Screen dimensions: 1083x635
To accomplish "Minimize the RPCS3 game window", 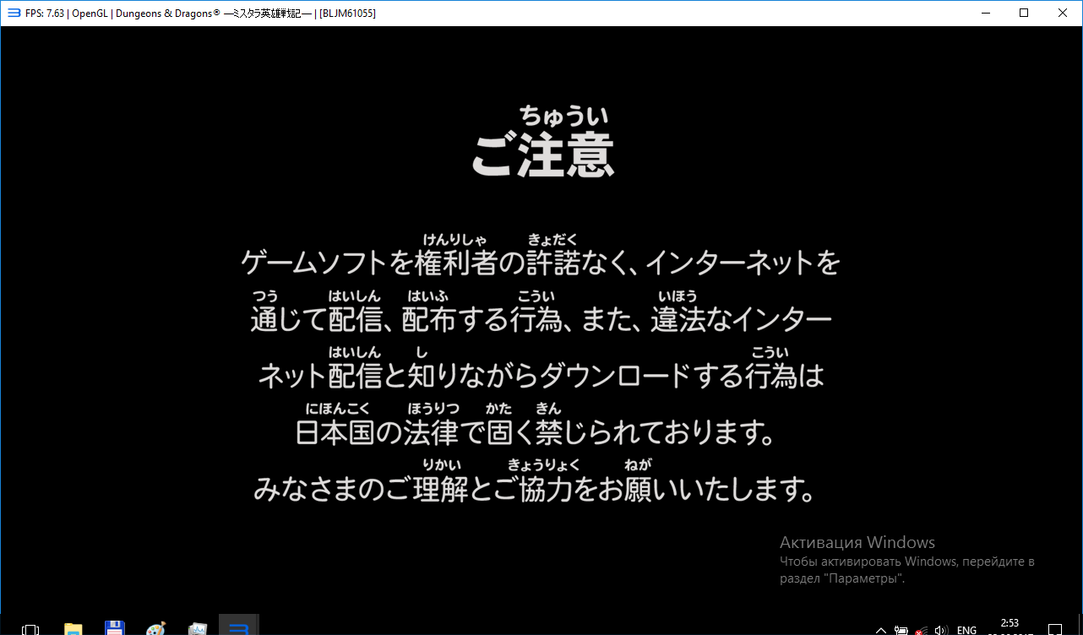I will coord(985,14).
